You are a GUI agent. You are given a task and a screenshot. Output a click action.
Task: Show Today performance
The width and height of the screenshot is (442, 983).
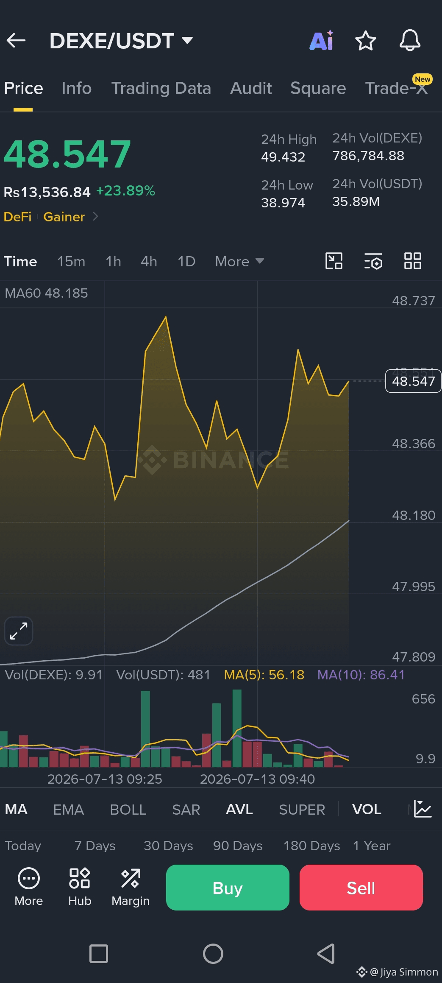tap(23, 846)
